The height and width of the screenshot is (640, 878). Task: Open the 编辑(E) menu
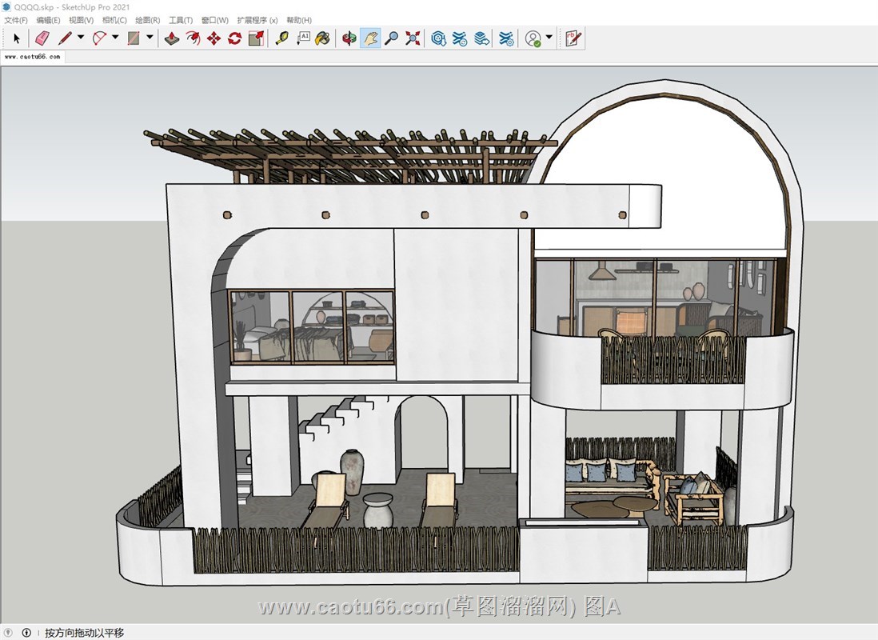(x=48, y=20)
